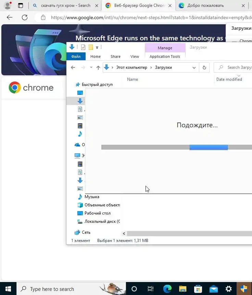Screen dimensions: 252x295
Task: Open Task View from the taskbar
Action: coord(151,288)
